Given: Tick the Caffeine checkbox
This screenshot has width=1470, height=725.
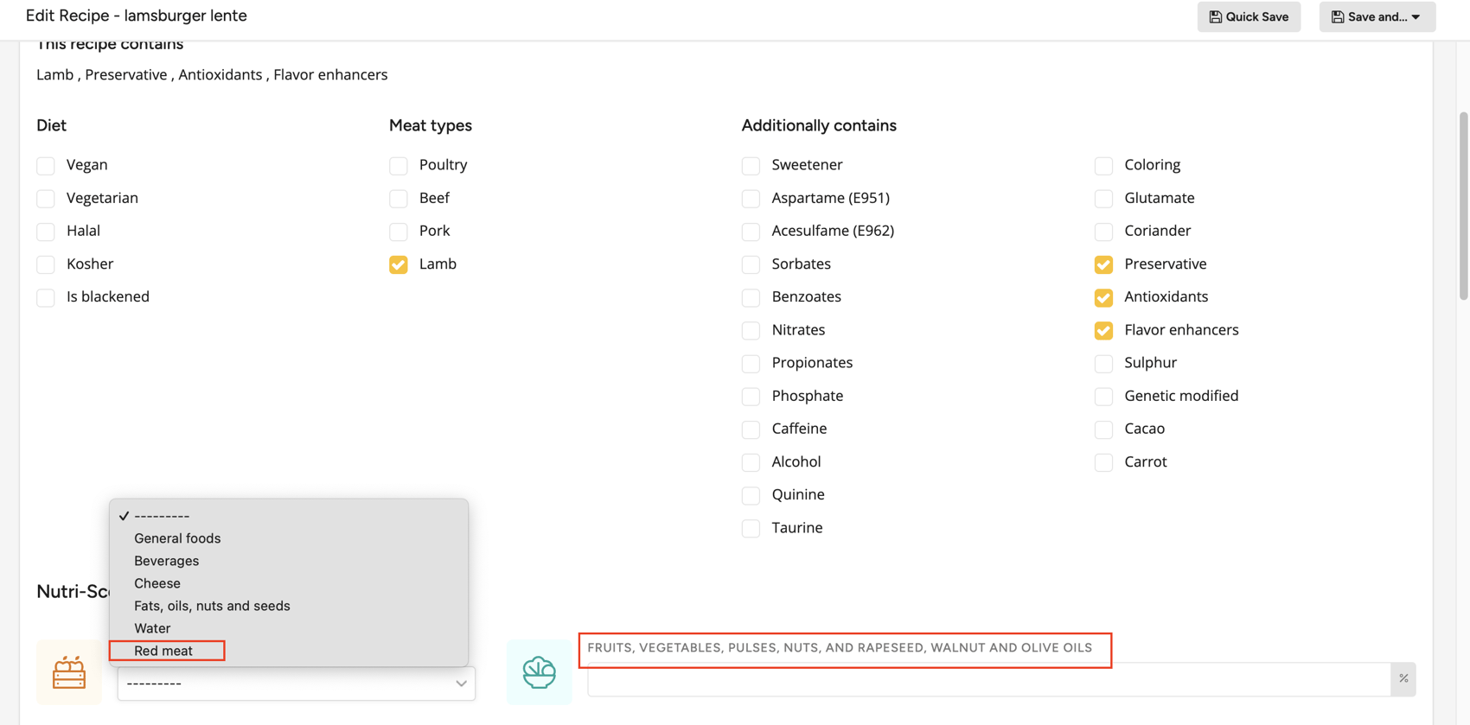Looking at the screenshot, I should coord(751,429).
